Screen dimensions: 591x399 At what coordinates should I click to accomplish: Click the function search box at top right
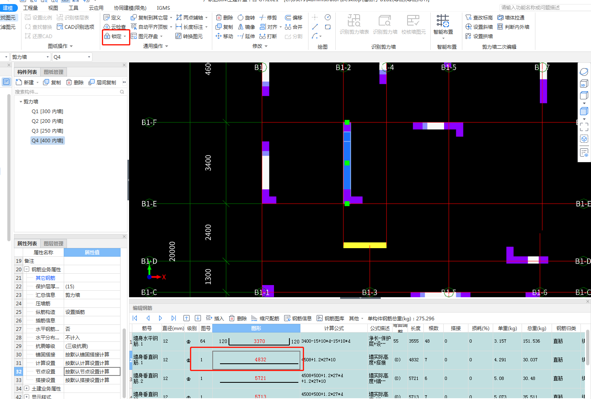(545, 7)
